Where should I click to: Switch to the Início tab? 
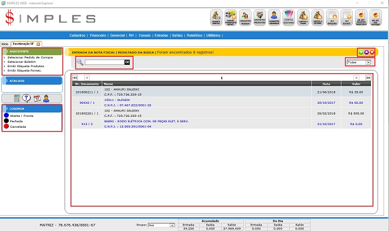click(x=4, y=44)
